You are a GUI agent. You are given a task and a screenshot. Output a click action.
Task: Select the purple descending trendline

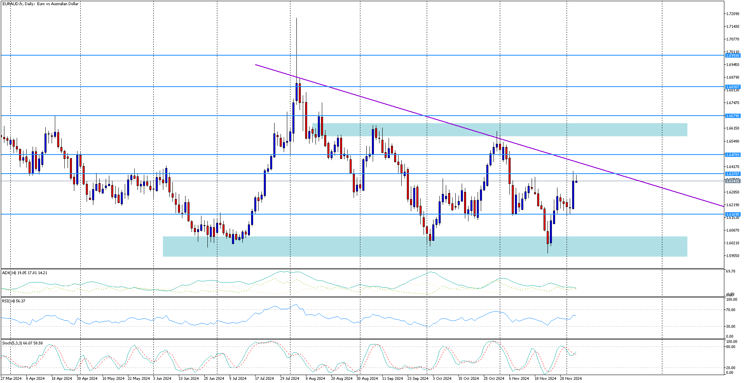[489, 135]
